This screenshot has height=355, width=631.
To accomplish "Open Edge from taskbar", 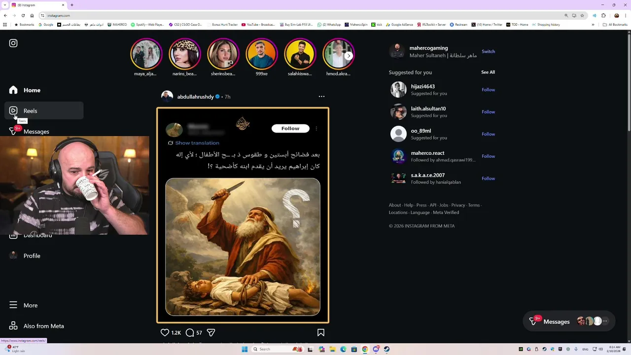I will [x=344, y=349].
